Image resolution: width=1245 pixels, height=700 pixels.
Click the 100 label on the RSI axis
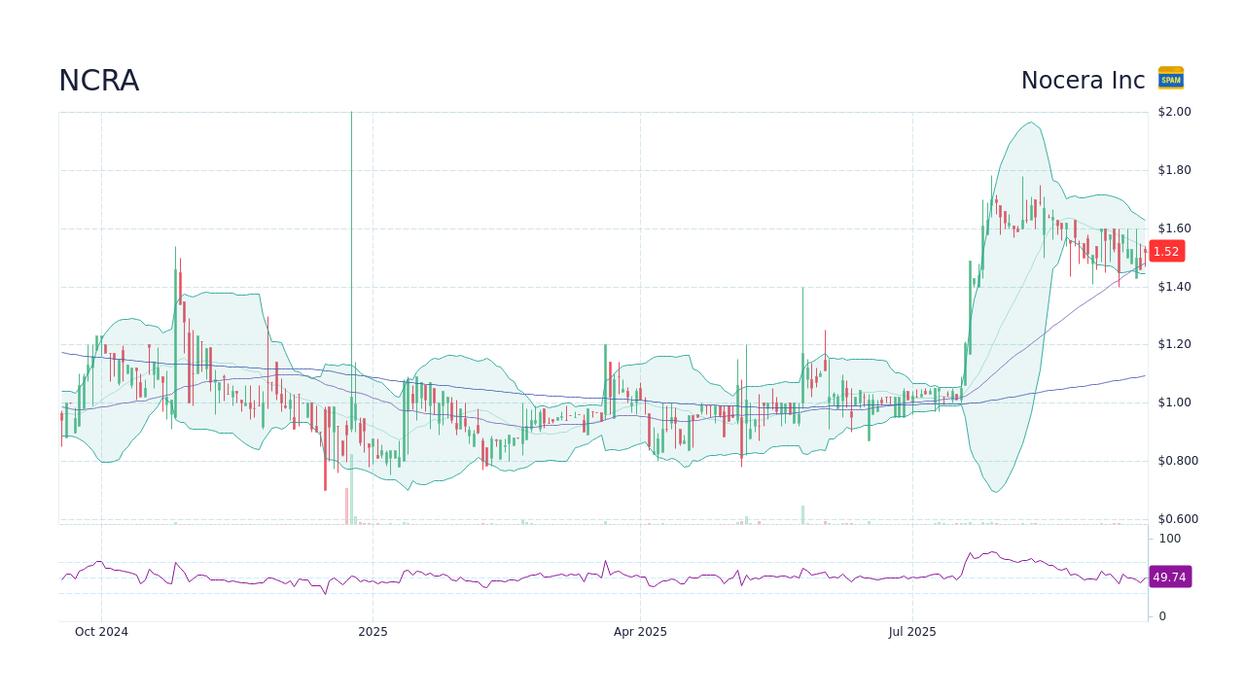(1170, 539)
